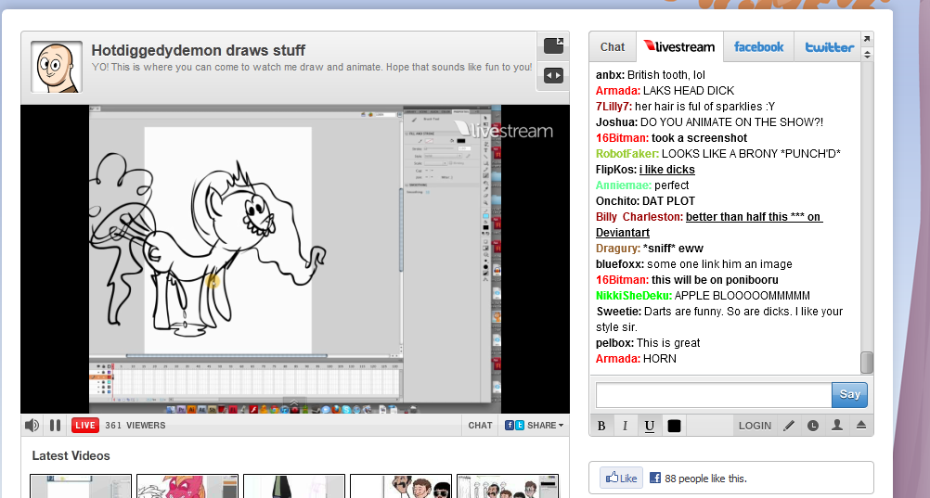Image resolution: width=930 pixels, height=498 pixels.
Task: Open the SHARE dropdown below the video
Action: coord(534,426)
